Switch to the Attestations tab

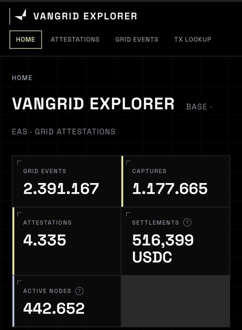(75, 39)
